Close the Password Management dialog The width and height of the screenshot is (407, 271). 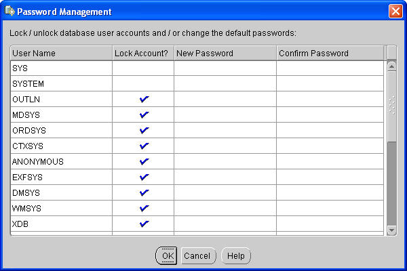click(395, 12)
